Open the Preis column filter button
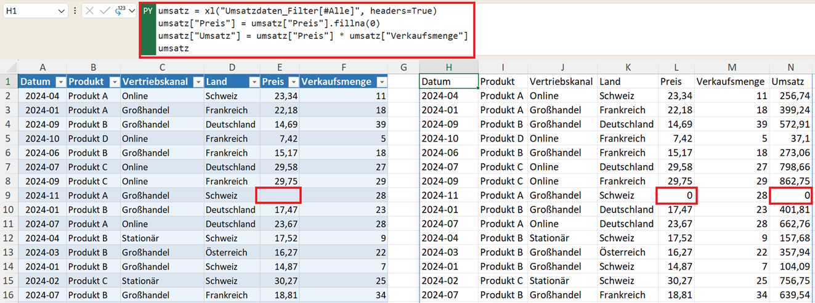The height and width of the screenshot is (303, 815). [x=293, y=82]
